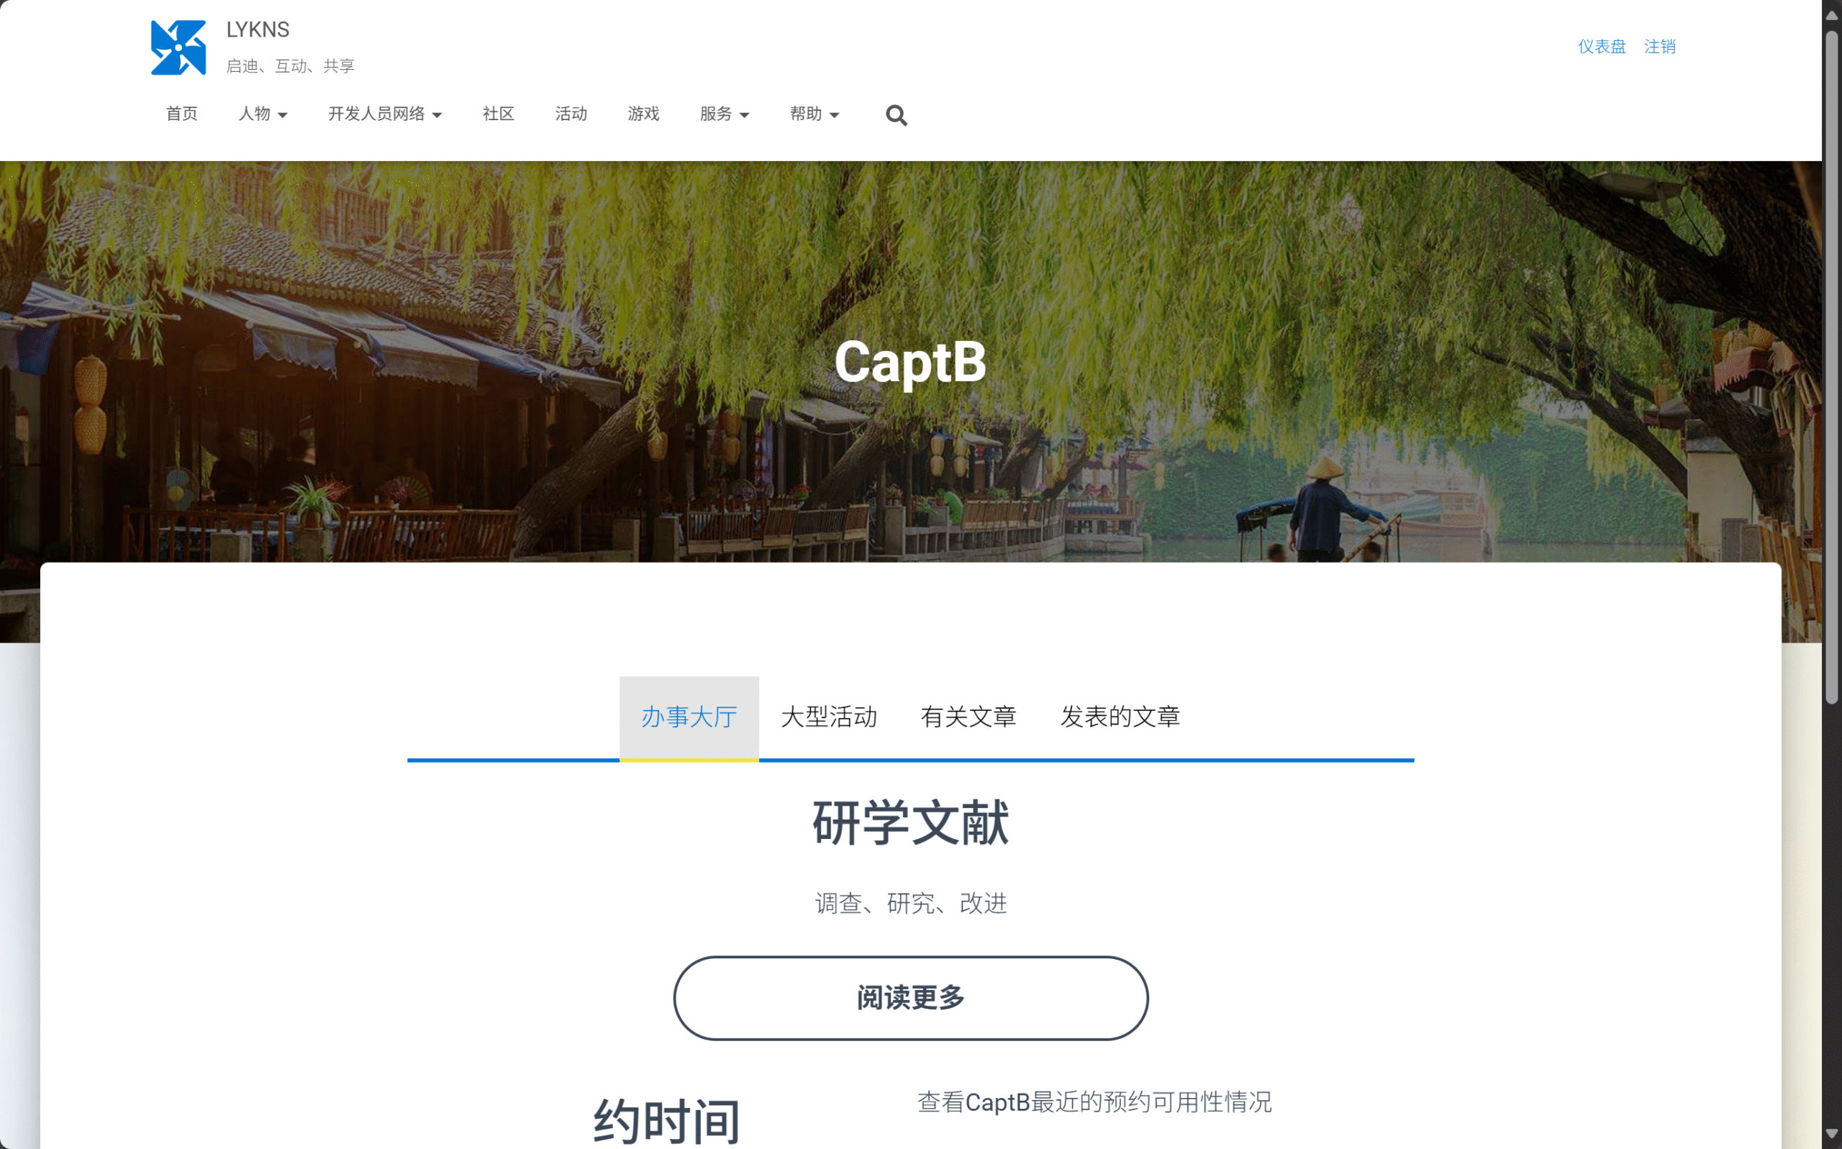Image resolution: width=1842 pixels, height=1149 pixels.
Task: Select the 办事大厅 tab
Action: [x=689, y=717]
